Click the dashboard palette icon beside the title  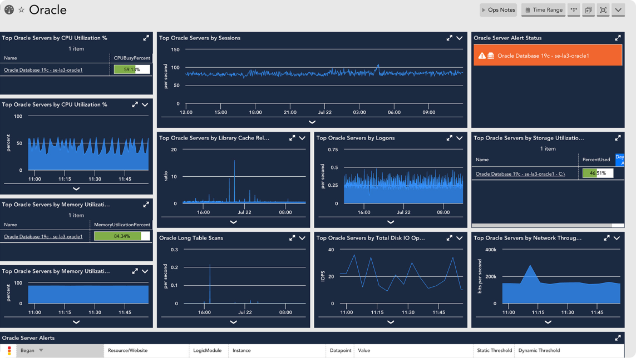point(9,10)
